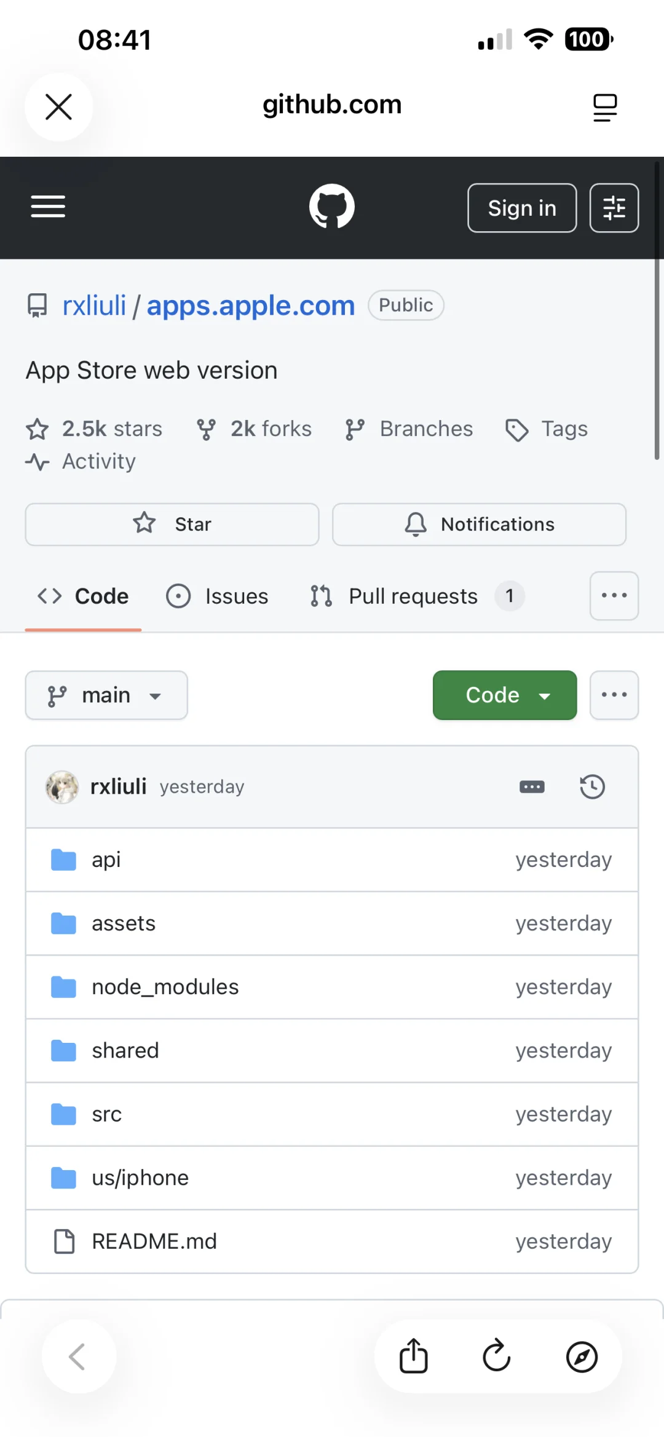Show more repository tabs ellipsis

[614, 595]
